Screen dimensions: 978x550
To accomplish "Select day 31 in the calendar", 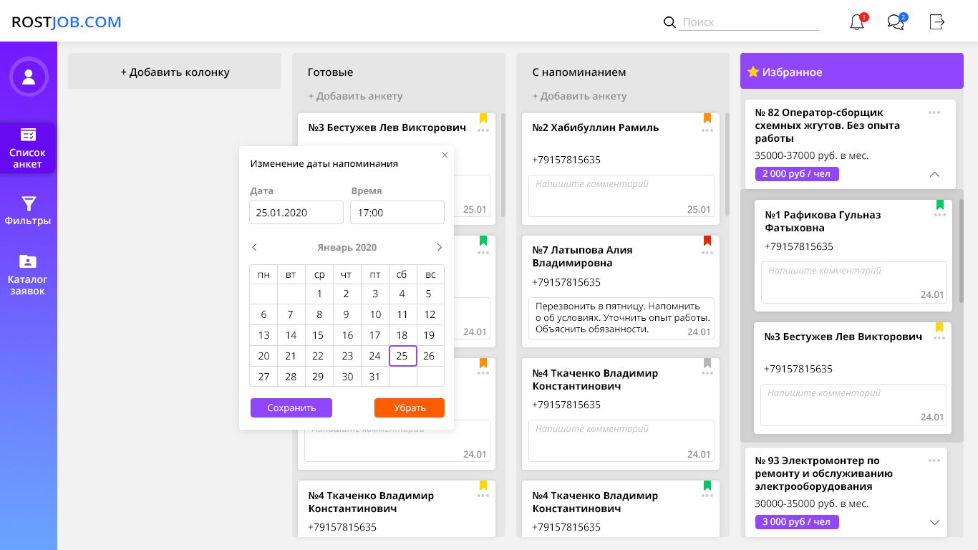I will point(374,377).
